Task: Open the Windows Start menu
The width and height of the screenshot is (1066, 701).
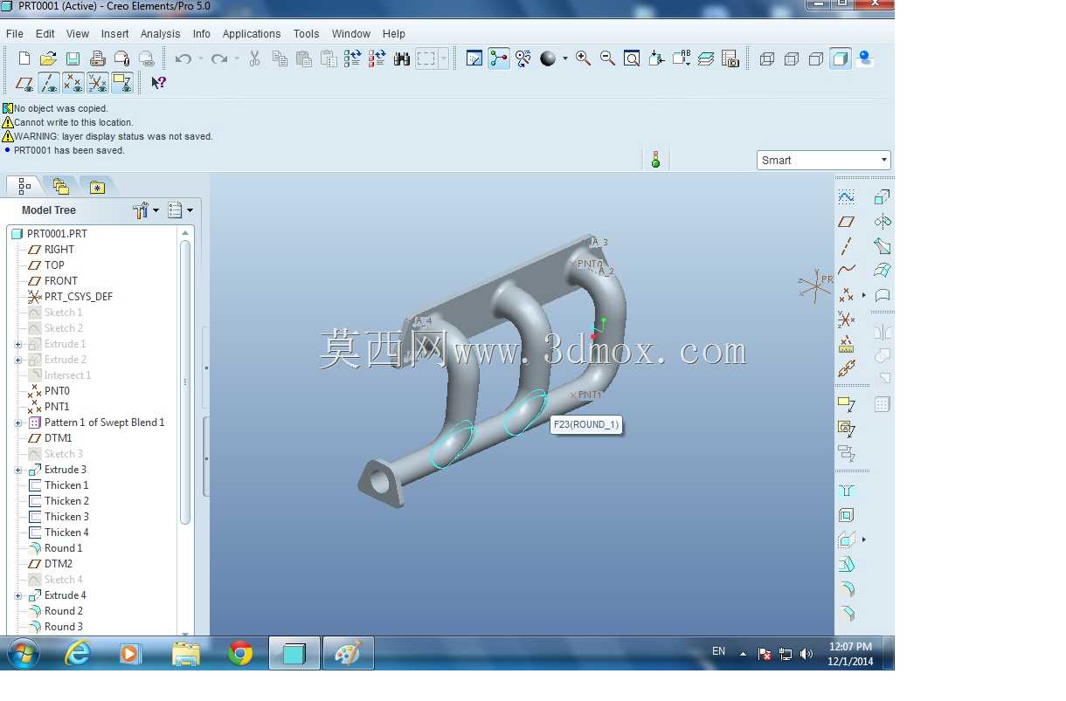Action: 23,653
